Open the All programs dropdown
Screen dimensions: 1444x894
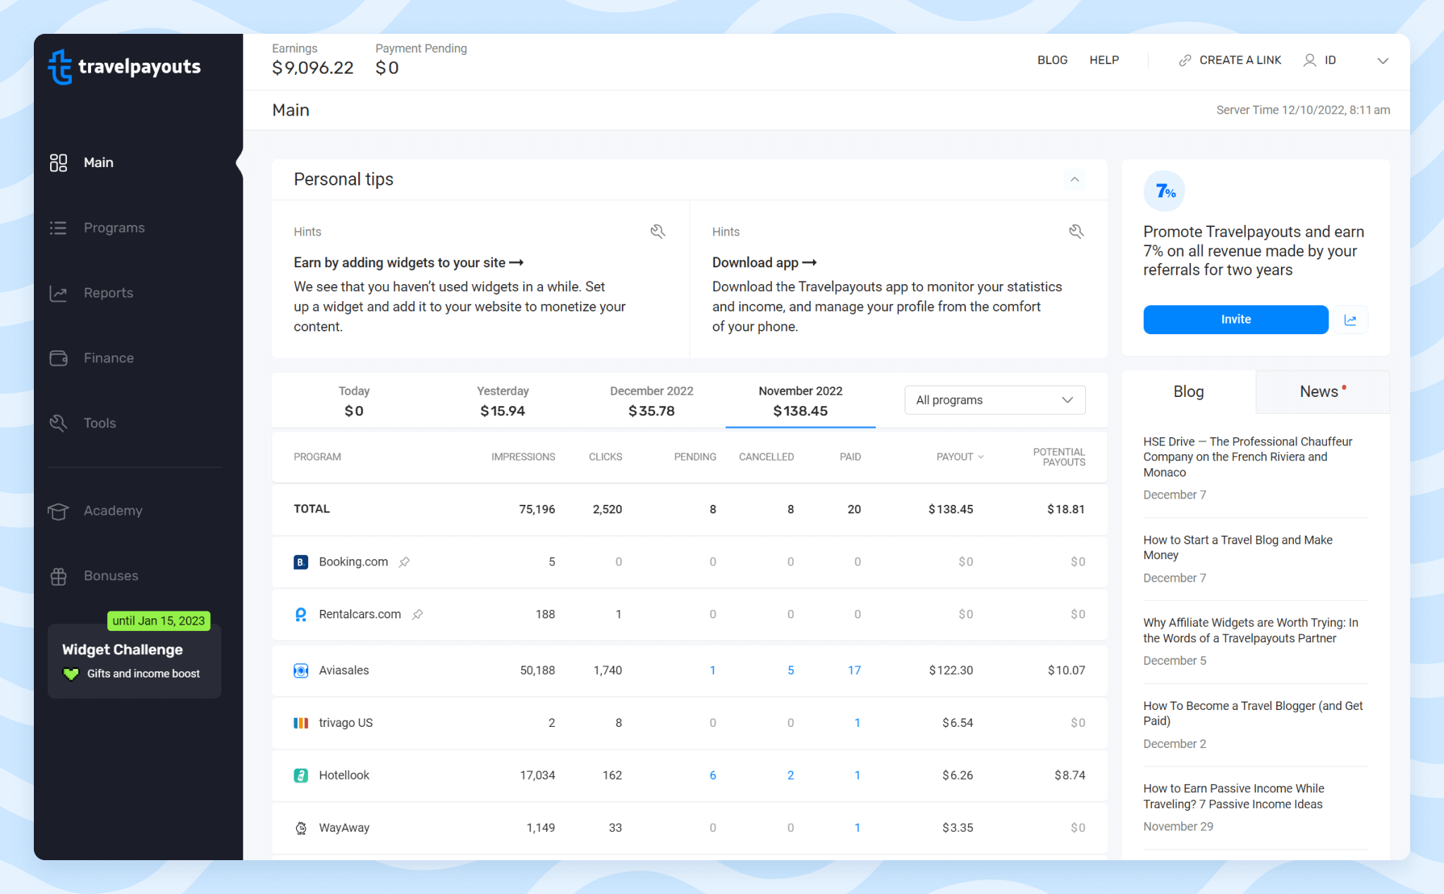pyautogui.click(x=995, y=400)
